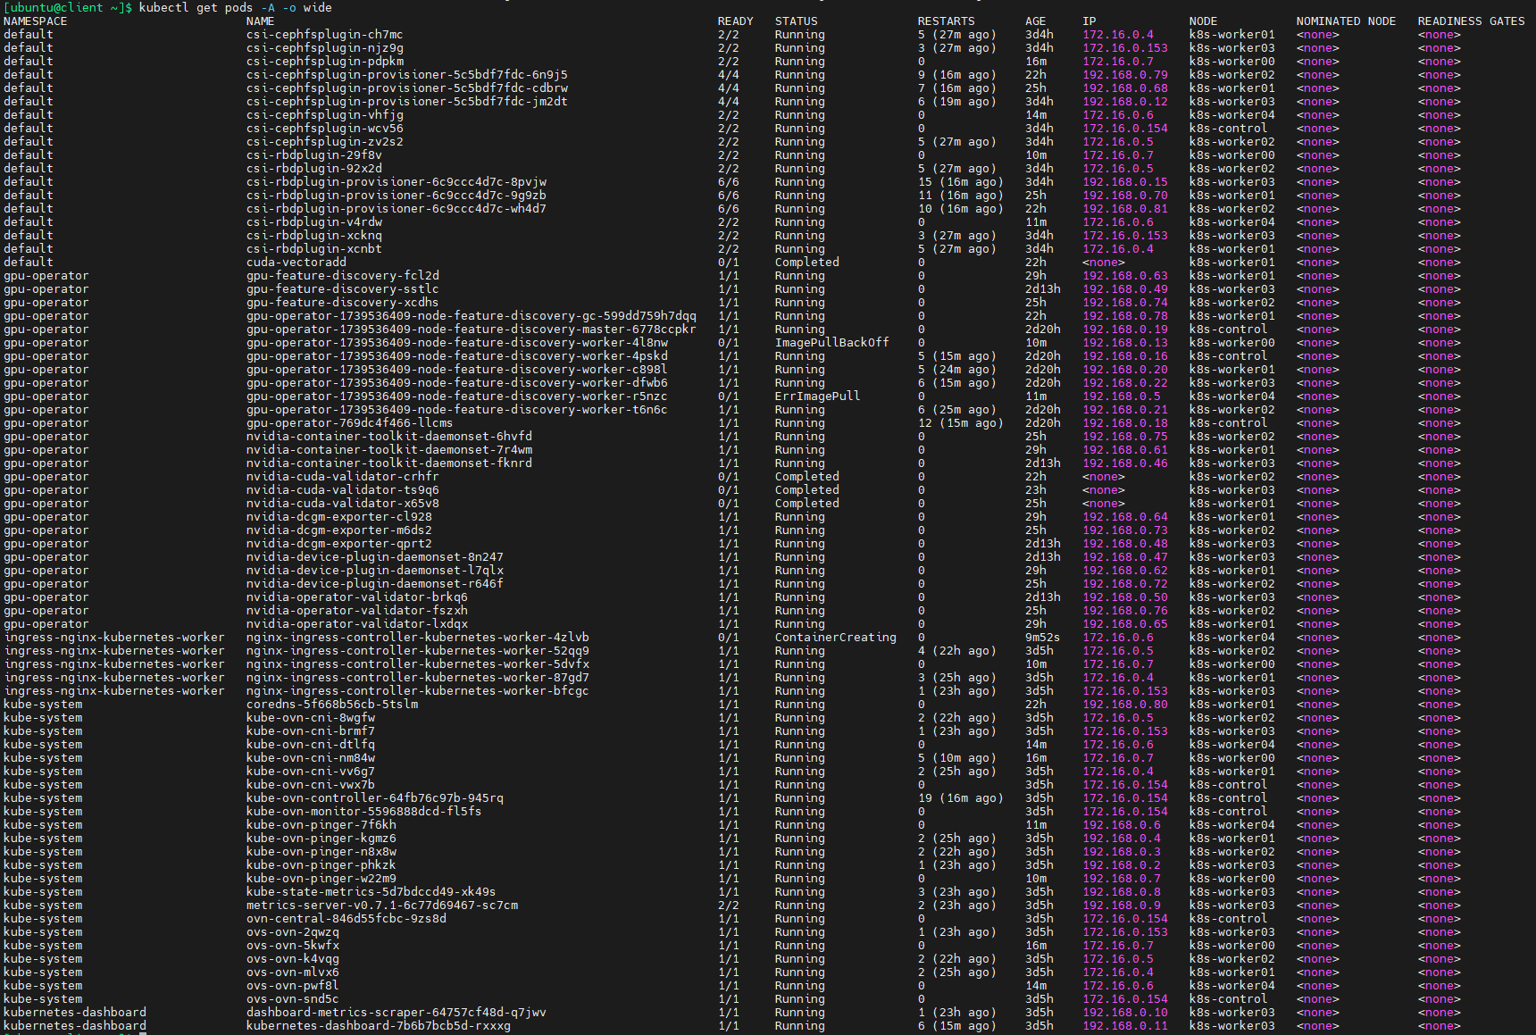Click the Completed status of cuda-vectoradd
Screen dimensions: 1536x1035
tap(806, 262)
